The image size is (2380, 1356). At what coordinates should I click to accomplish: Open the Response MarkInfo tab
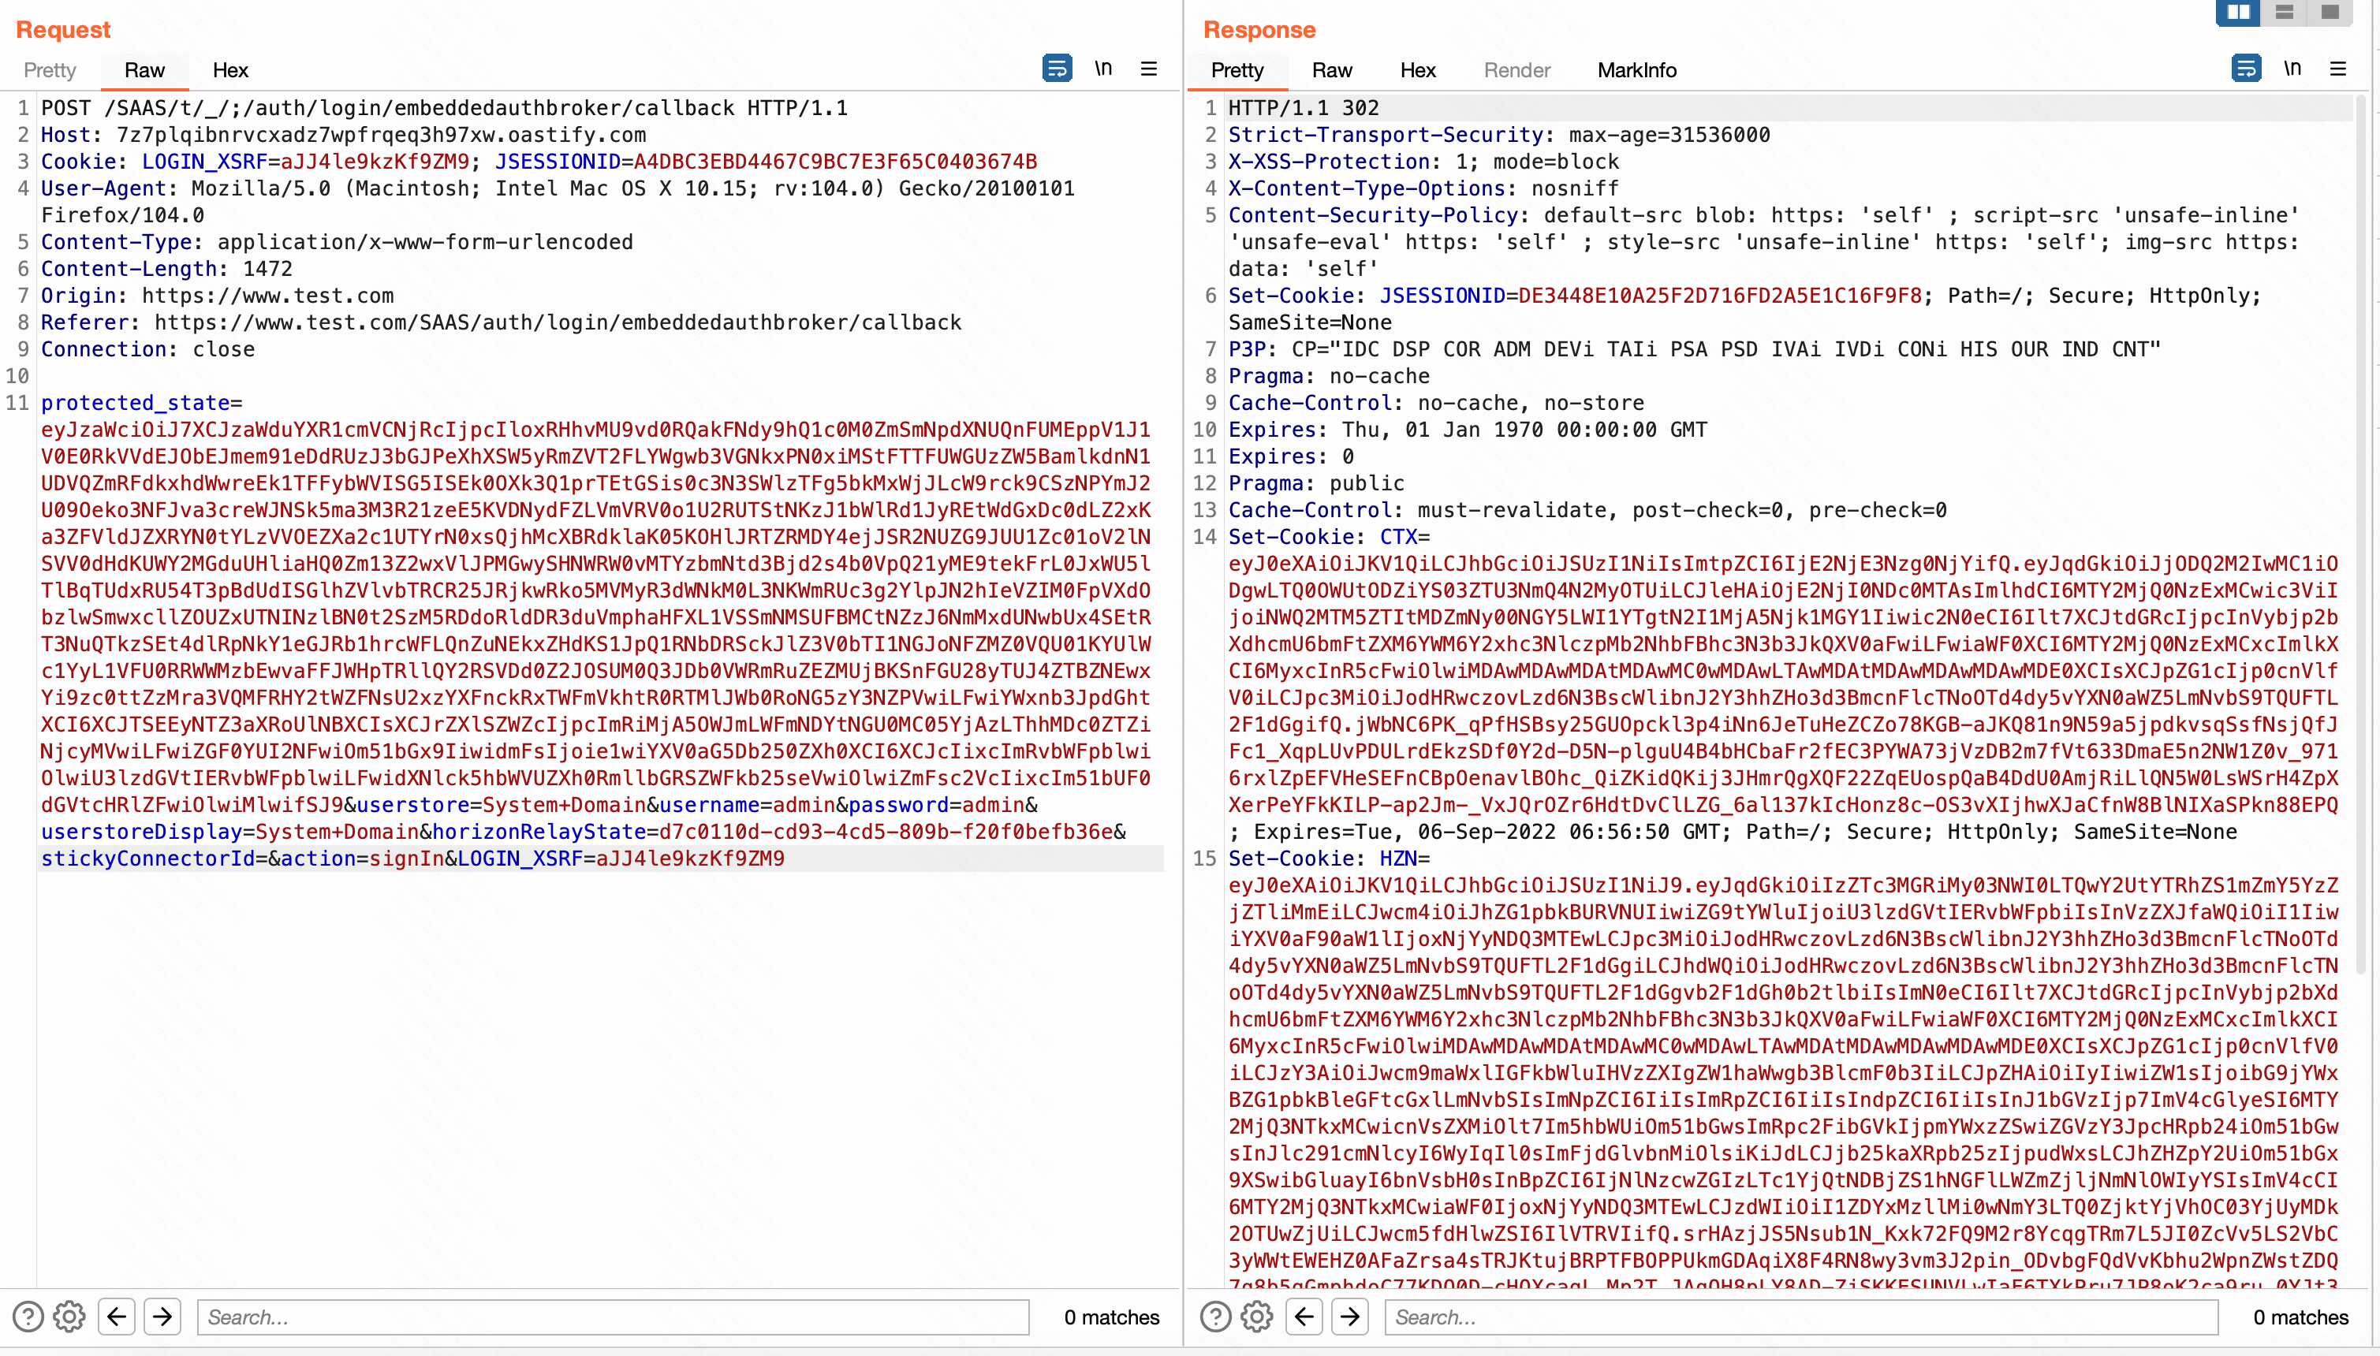[x=1636, y=70]
